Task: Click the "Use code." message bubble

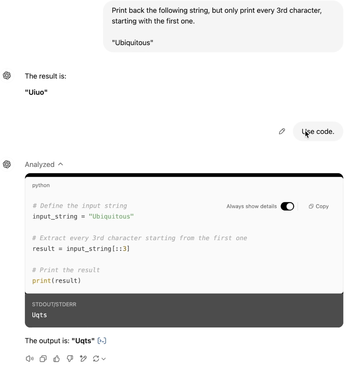Action: tap(318, 132)
